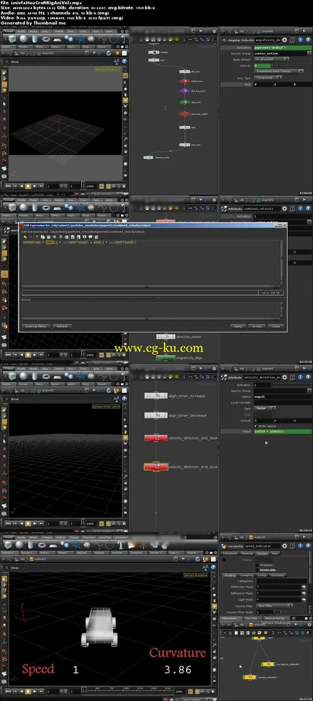Open the Misc tab of speed_indicator
The width and height of the screenshot is (313, 701).
coord(276,553)
